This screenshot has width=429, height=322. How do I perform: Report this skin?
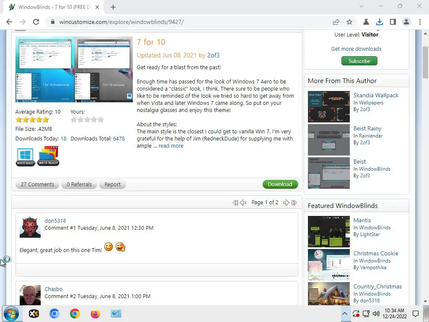point(112,184)
